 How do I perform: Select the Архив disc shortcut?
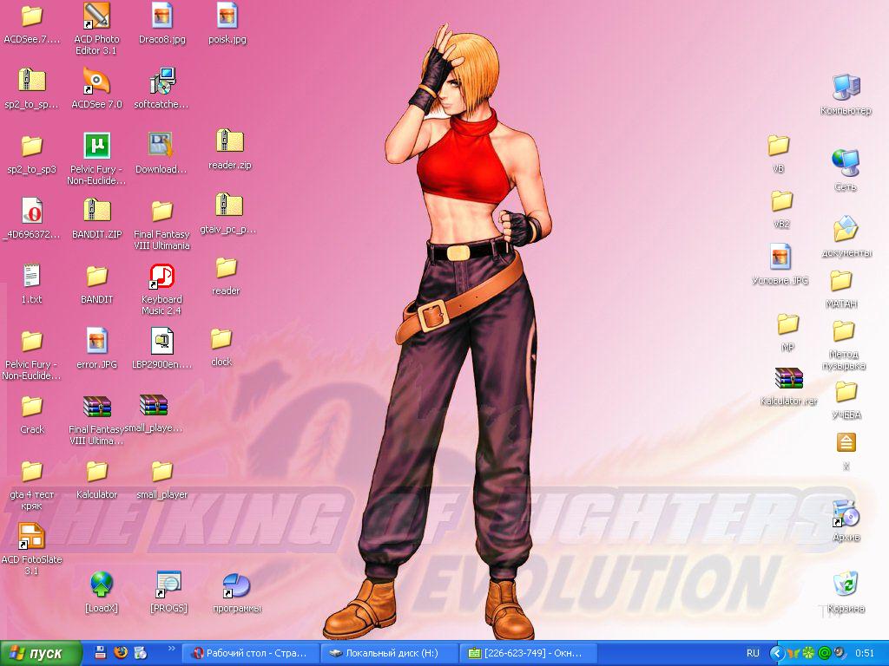[x=846, y=513]
